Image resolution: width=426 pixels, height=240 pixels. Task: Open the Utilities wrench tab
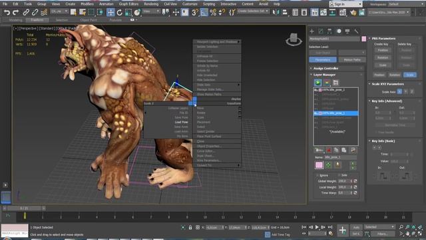pyautogui.click(x=356, y=31)
